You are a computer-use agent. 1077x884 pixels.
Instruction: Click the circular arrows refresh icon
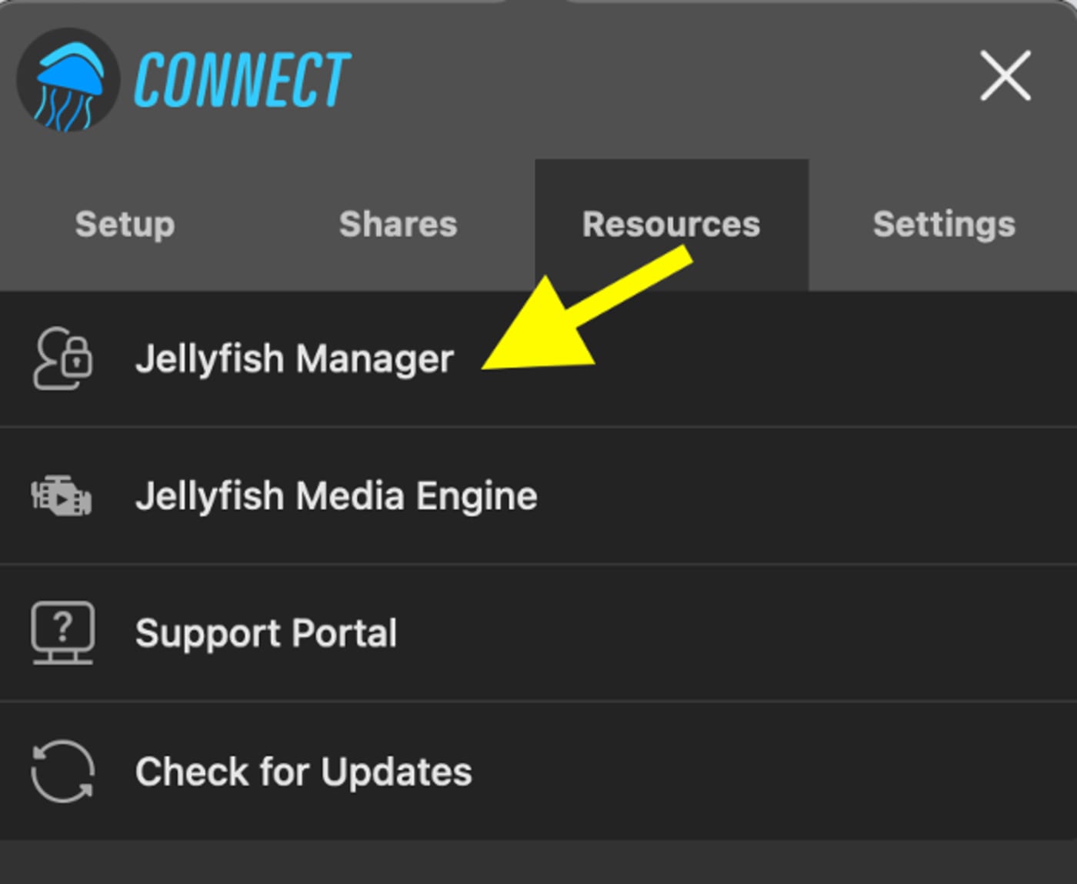(63, 771)
